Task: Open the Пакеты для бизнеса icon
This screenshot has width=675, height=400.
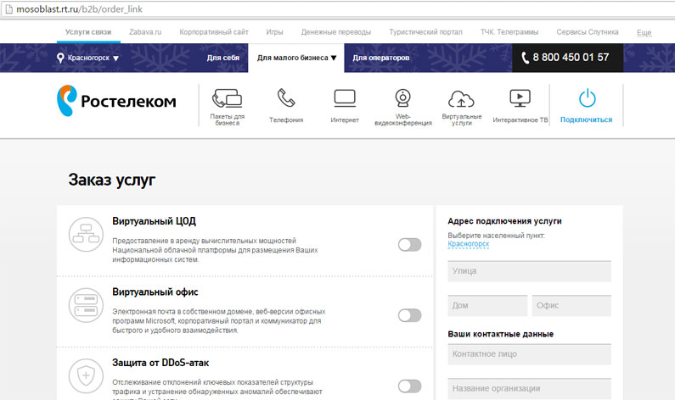Action: click(x=227, y=98)
